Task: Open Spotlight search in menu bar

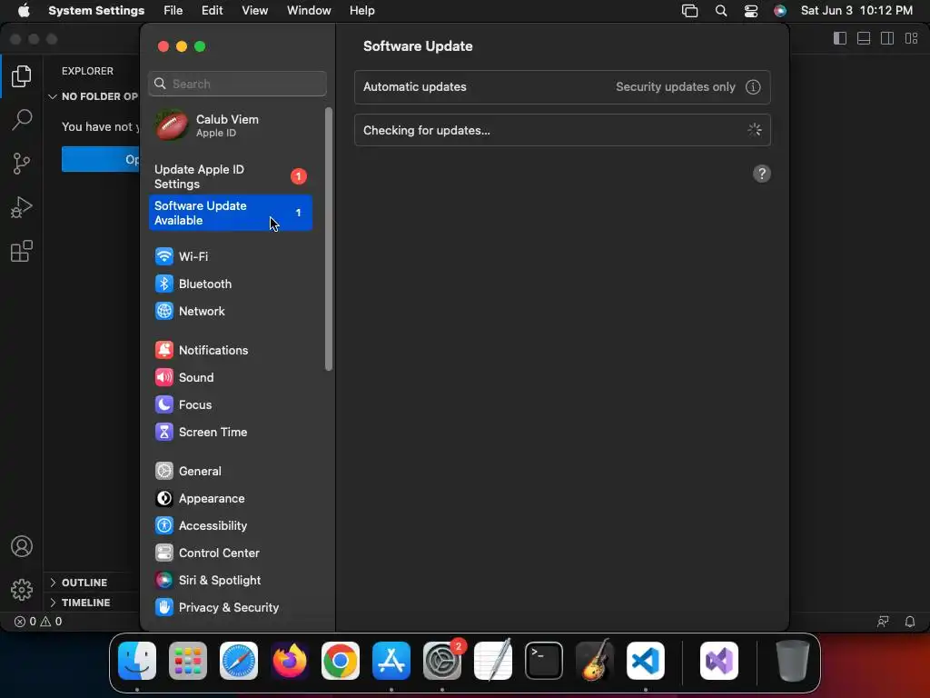Action: click(720, 11)
